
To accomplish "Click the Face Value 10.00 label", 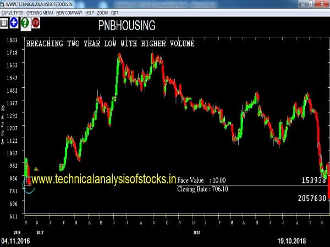I will pos(201,180).
